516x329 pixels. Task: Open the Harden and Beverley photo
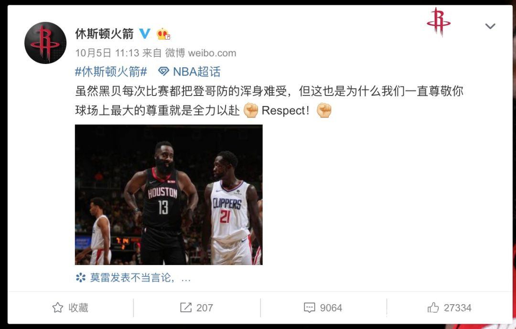(169, 195)
